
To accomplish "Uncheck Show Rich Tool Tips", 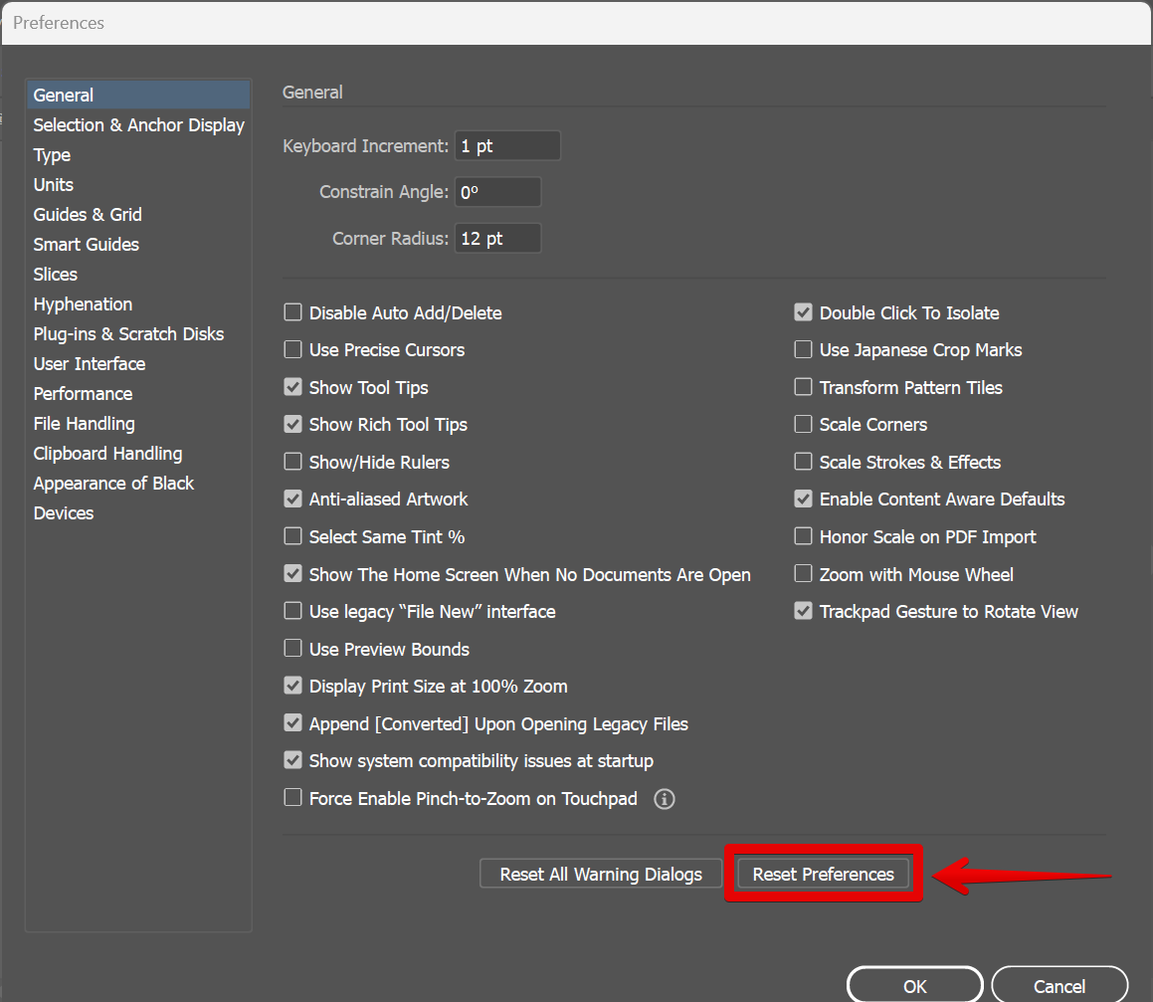I will tap(292, 425).
